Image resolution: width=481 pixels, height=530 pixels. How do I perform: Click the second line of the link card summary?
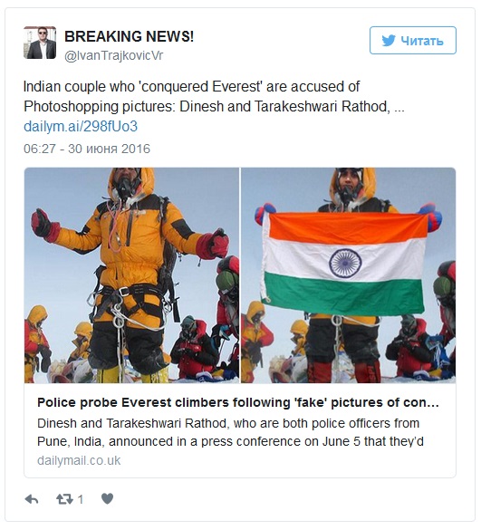(x=230, y=441)
